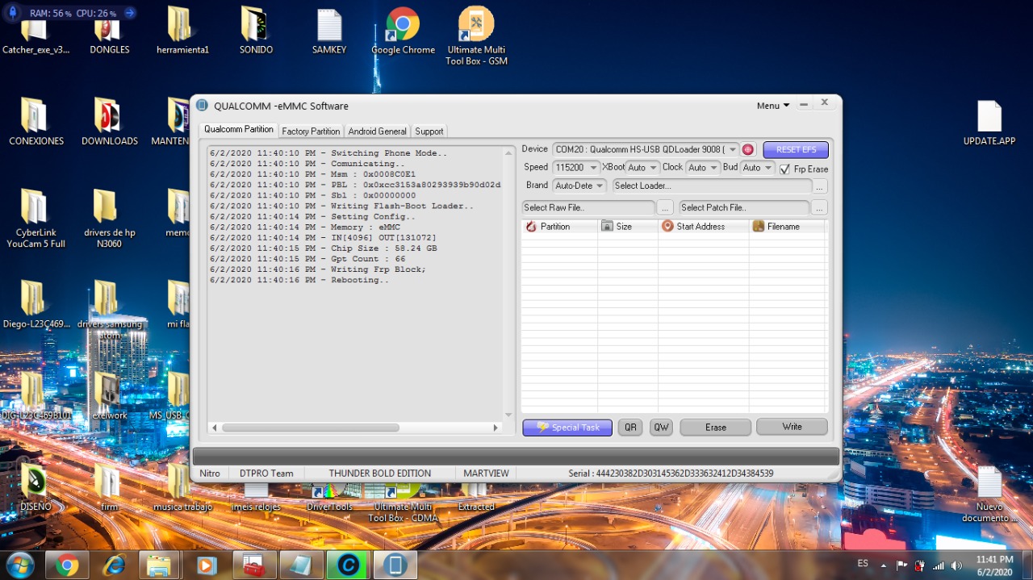Open Ultimate Multi Tool Box - GSM shortcut
Viewport: 1033px width, 580px height.
pos(476,36)
